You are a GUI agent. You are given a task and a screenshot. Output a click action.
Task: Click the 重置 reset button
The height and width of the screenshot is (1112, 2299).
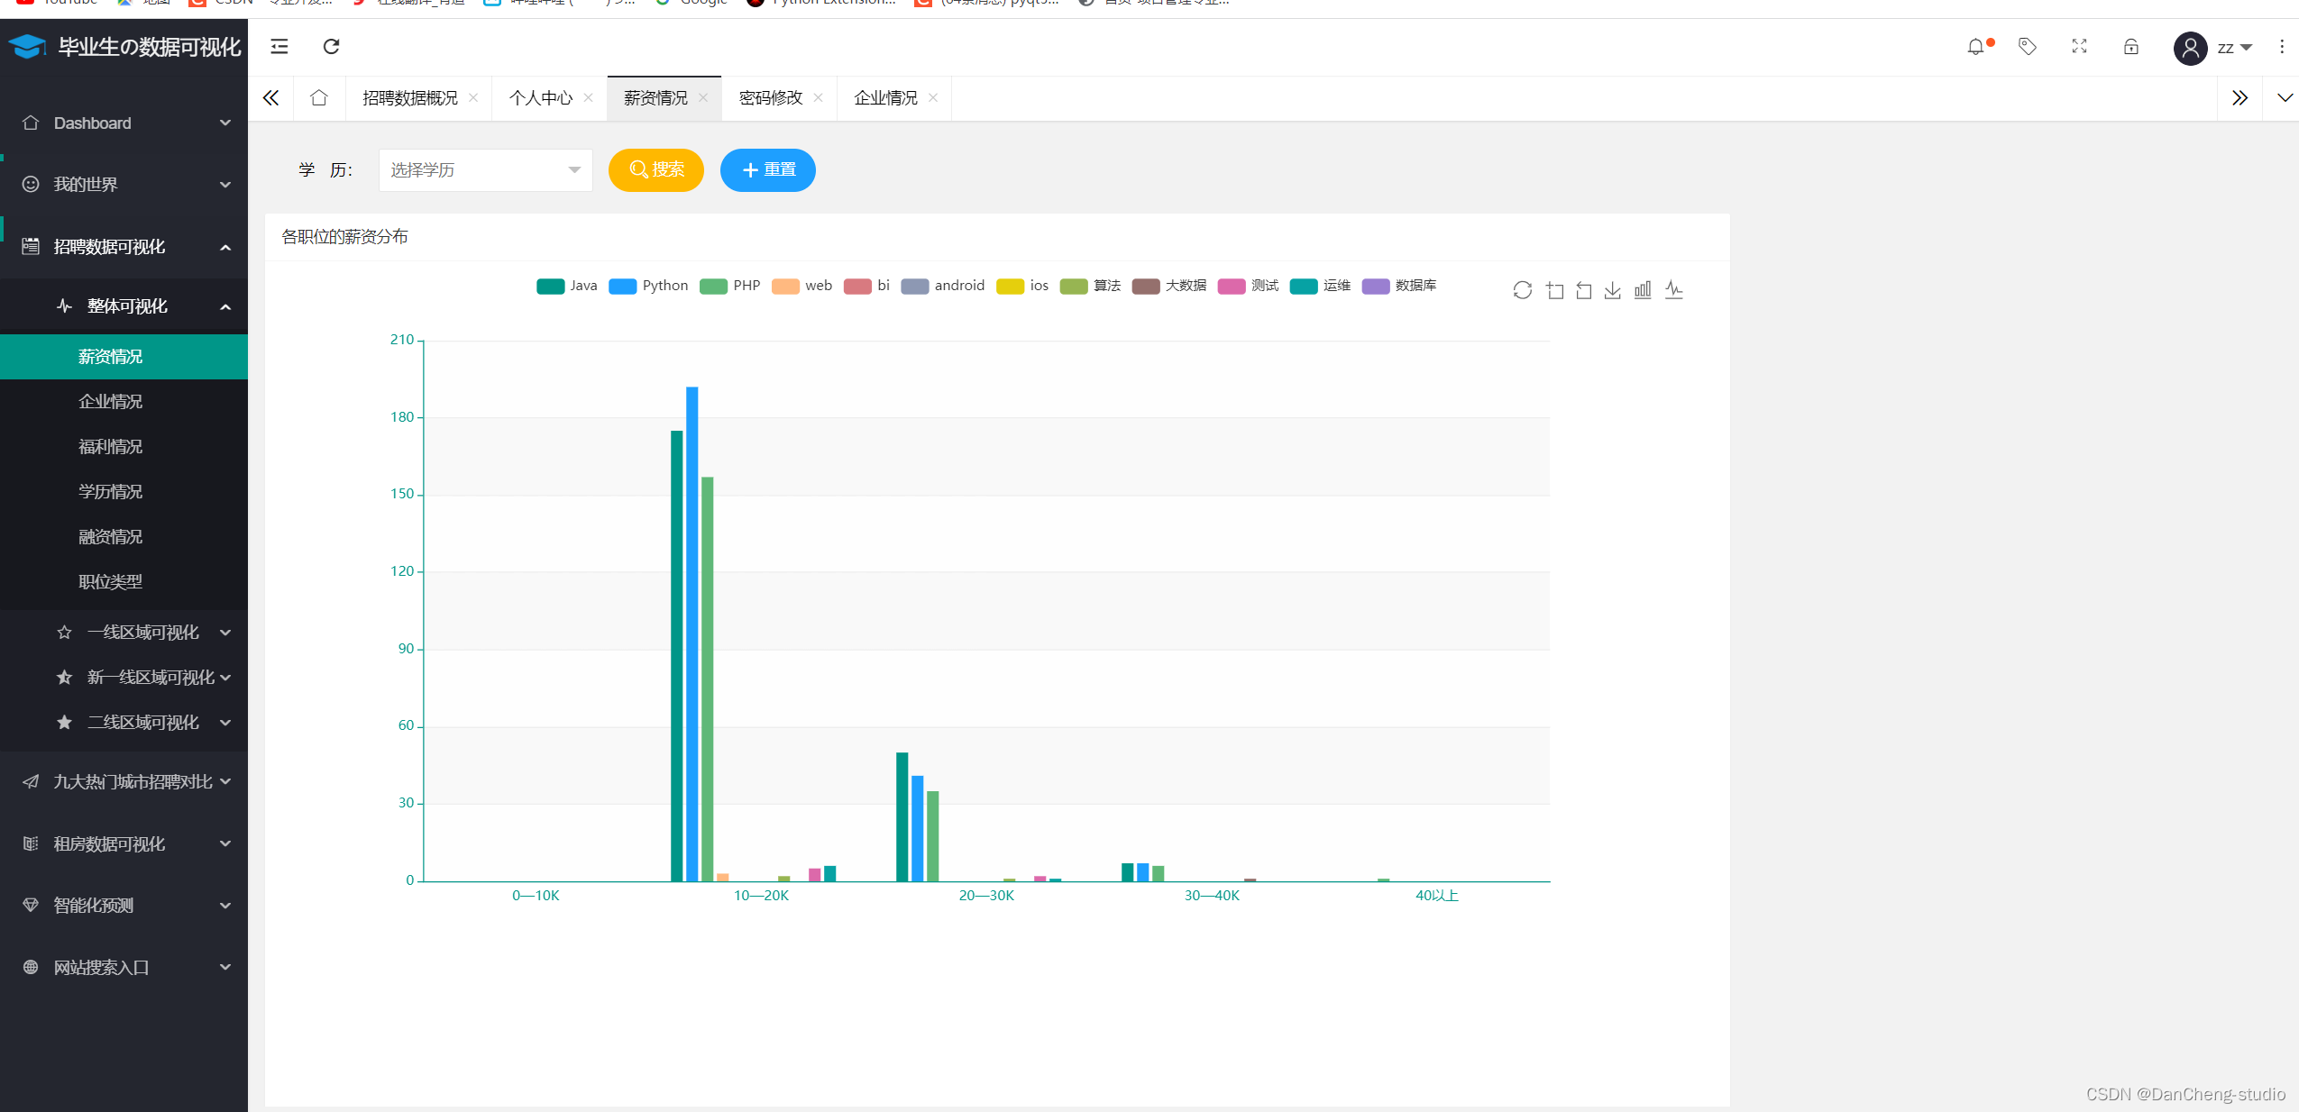[x=766, y=169]
